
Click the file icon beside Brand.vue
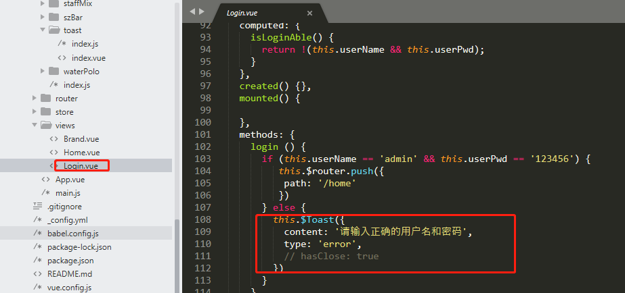(53, 139)
